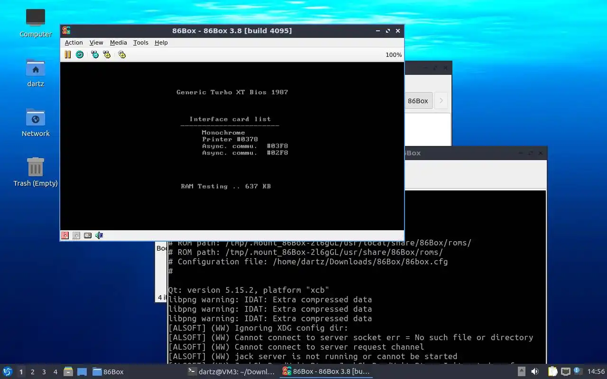Screen dimensions: 607x379
Task: Click the 'RAM Testing .. 637 KB' line
Action: (x=226, y=187)
